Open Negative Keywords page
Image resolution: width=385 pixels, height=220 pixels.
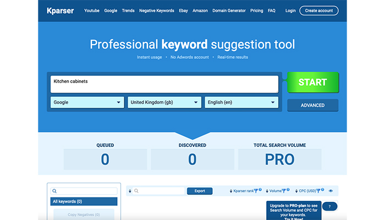[x=157, y=10]
